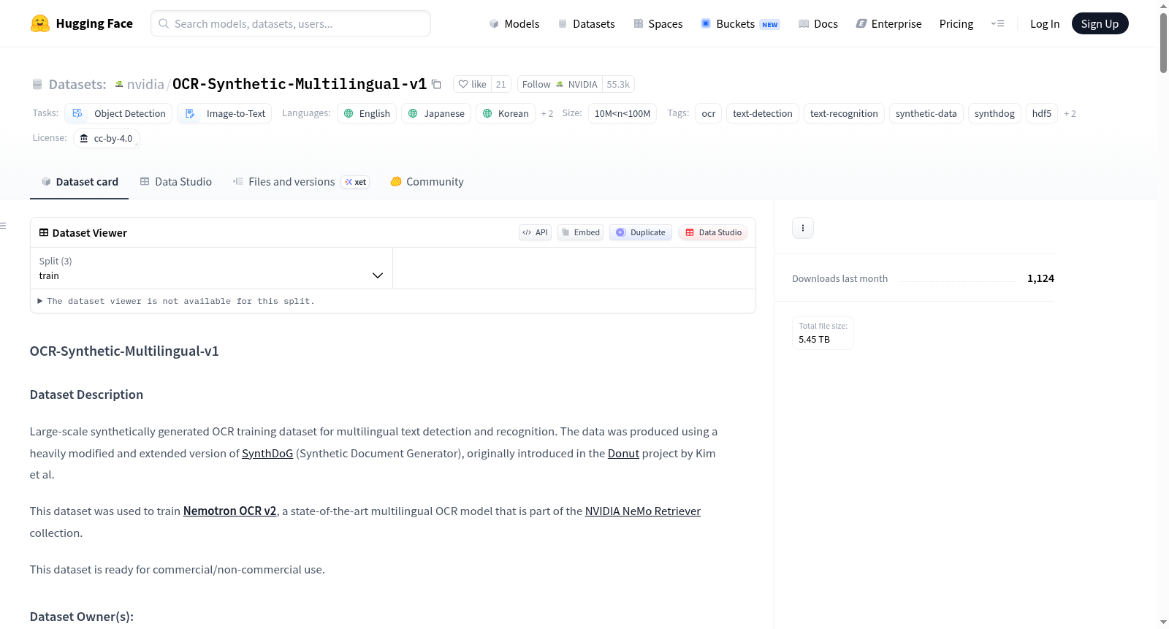Click the hdf5 tag
The image size is (1169, 629).
coord(1042,113)
